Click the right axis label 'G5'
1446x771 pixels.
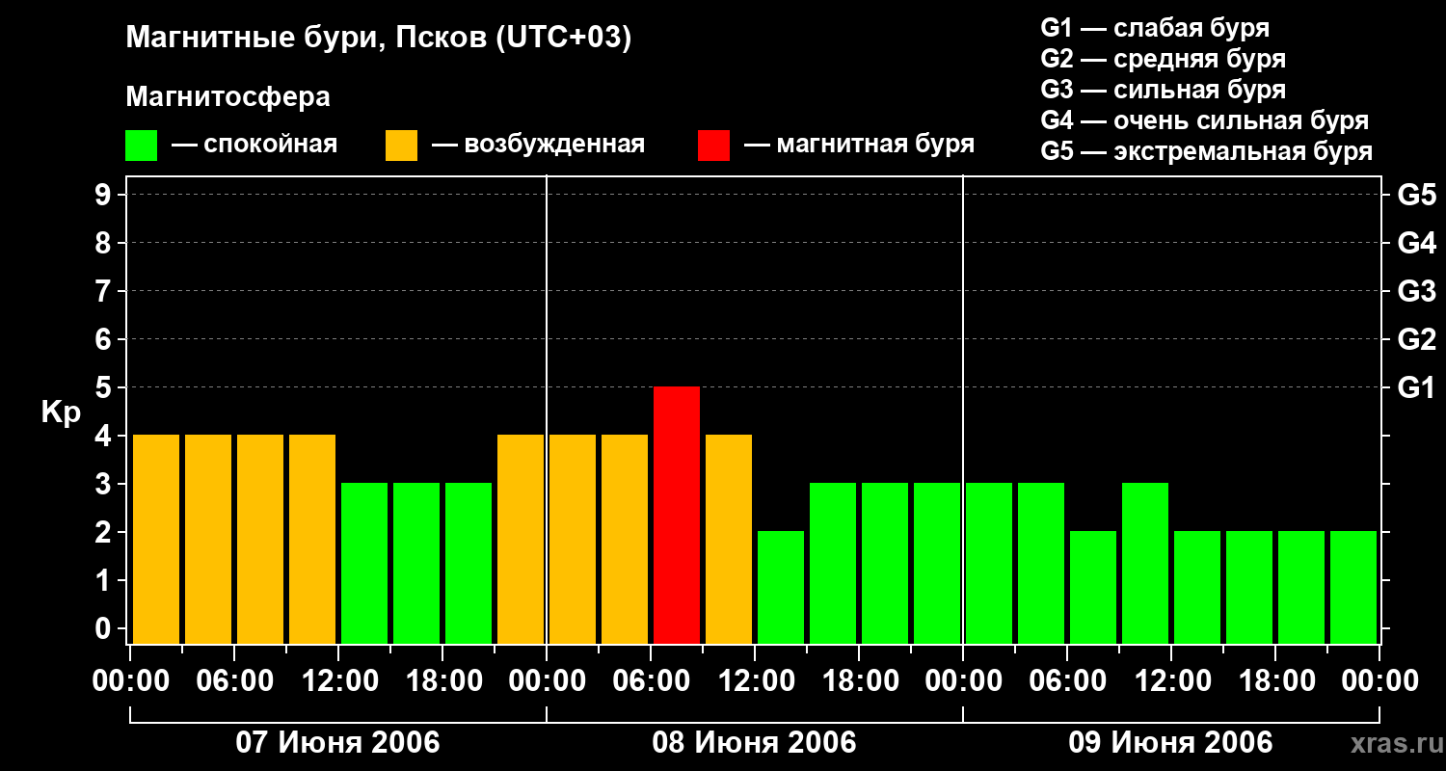(x=1416, y=195)
